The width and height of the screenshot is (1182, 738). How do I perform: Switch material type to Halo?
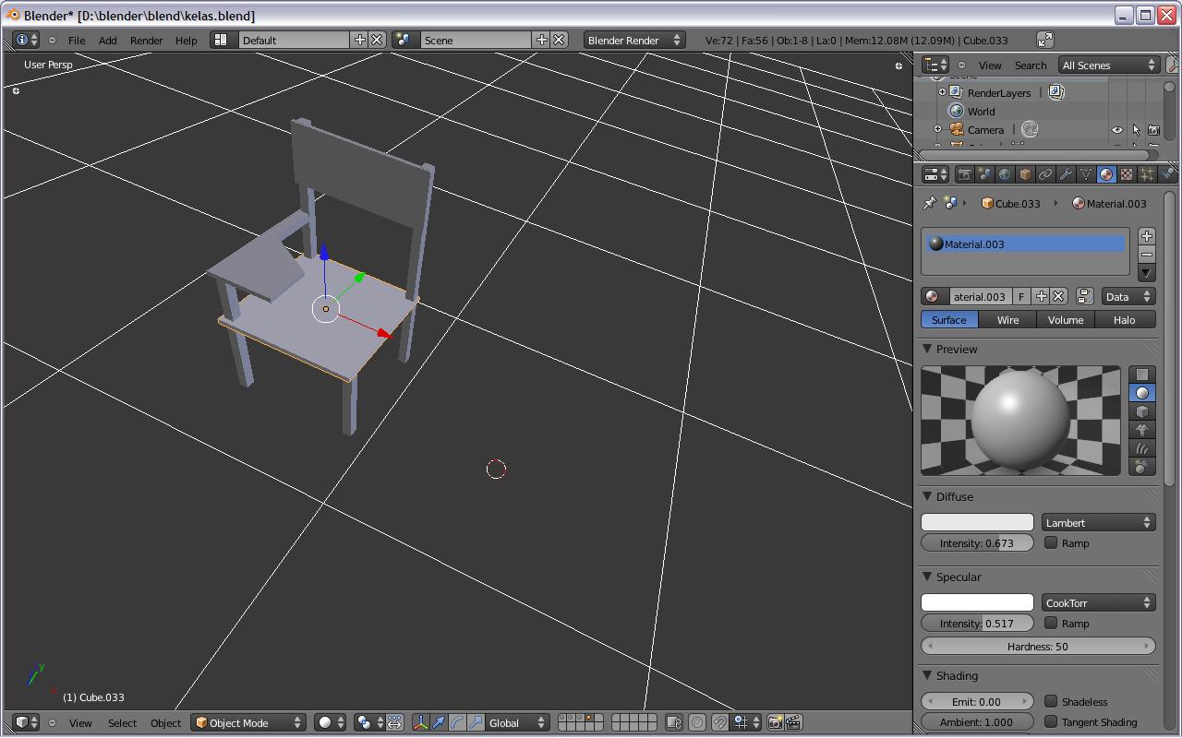(1124, 319)
